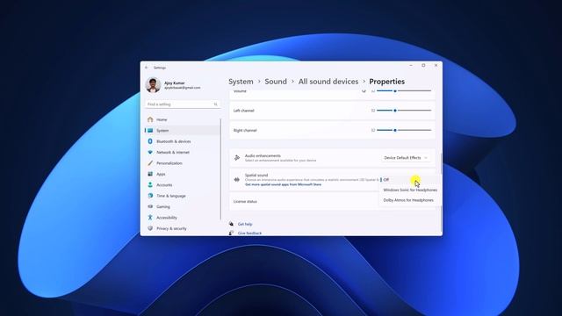
Task: Open Home from the sidebar
Action: click(183, 119)
